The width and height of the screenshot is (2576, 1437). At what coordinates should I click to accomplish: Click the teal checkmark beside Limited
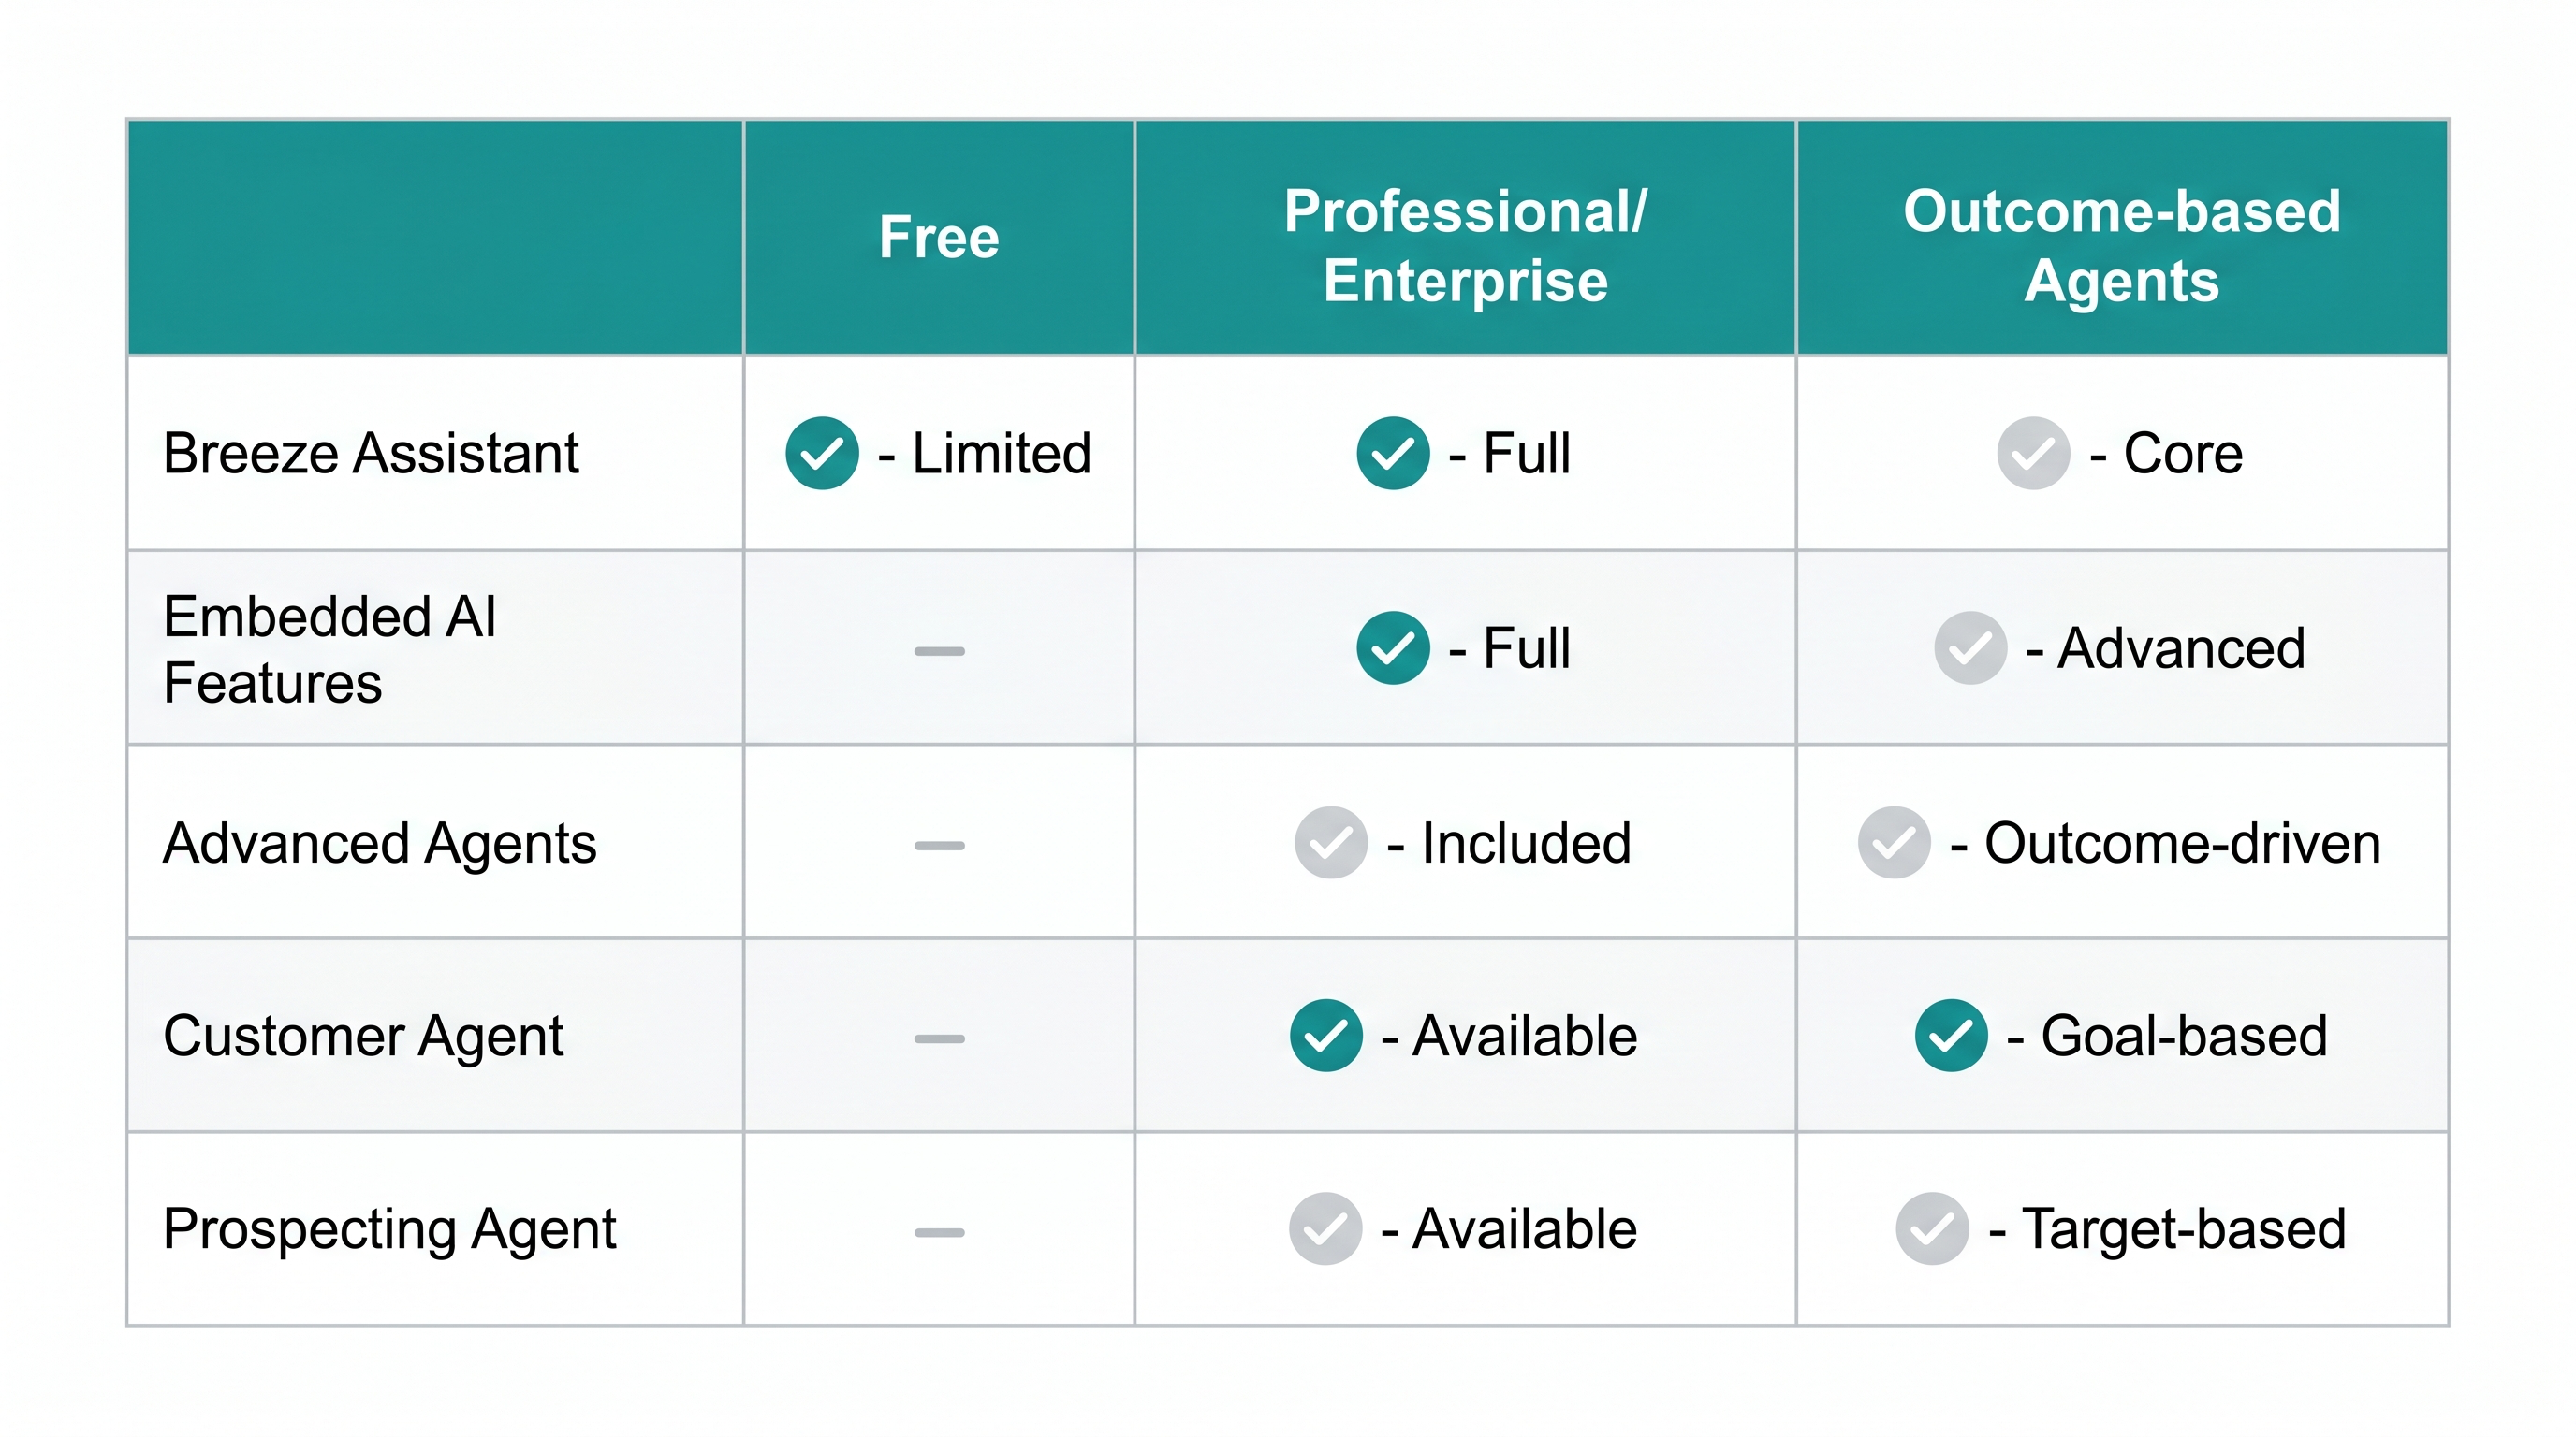tap(822, 453)
